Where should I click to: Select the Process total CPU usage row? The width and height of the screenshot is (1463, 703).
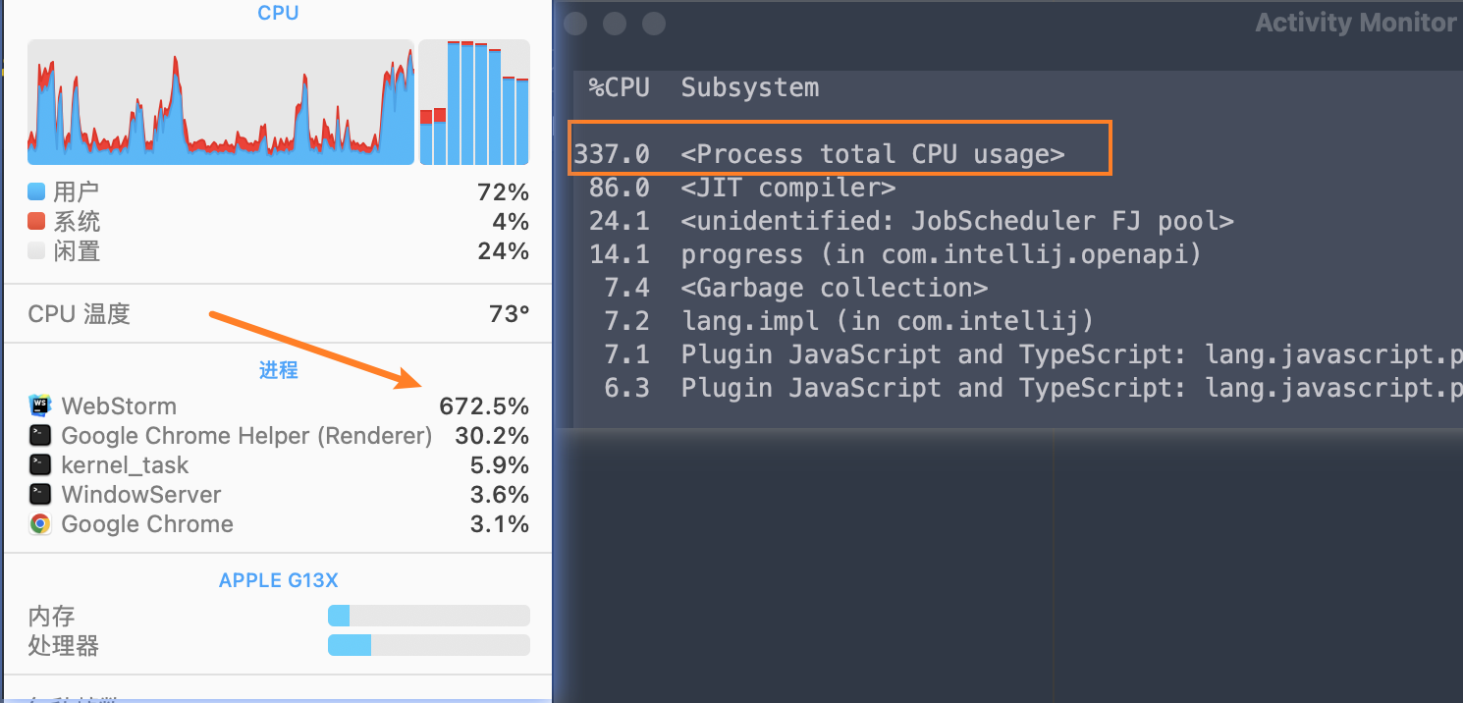[872, 154]
